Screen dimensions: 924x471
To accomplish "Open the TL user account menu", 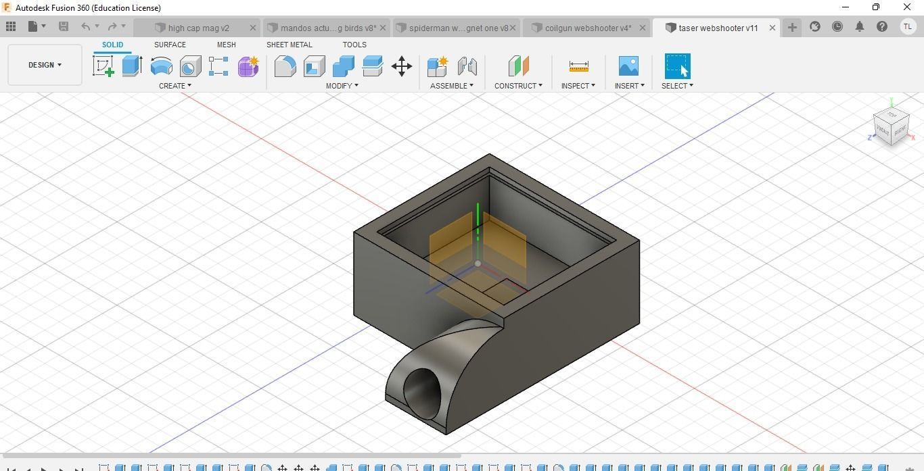I will click(x=908, y=26).
